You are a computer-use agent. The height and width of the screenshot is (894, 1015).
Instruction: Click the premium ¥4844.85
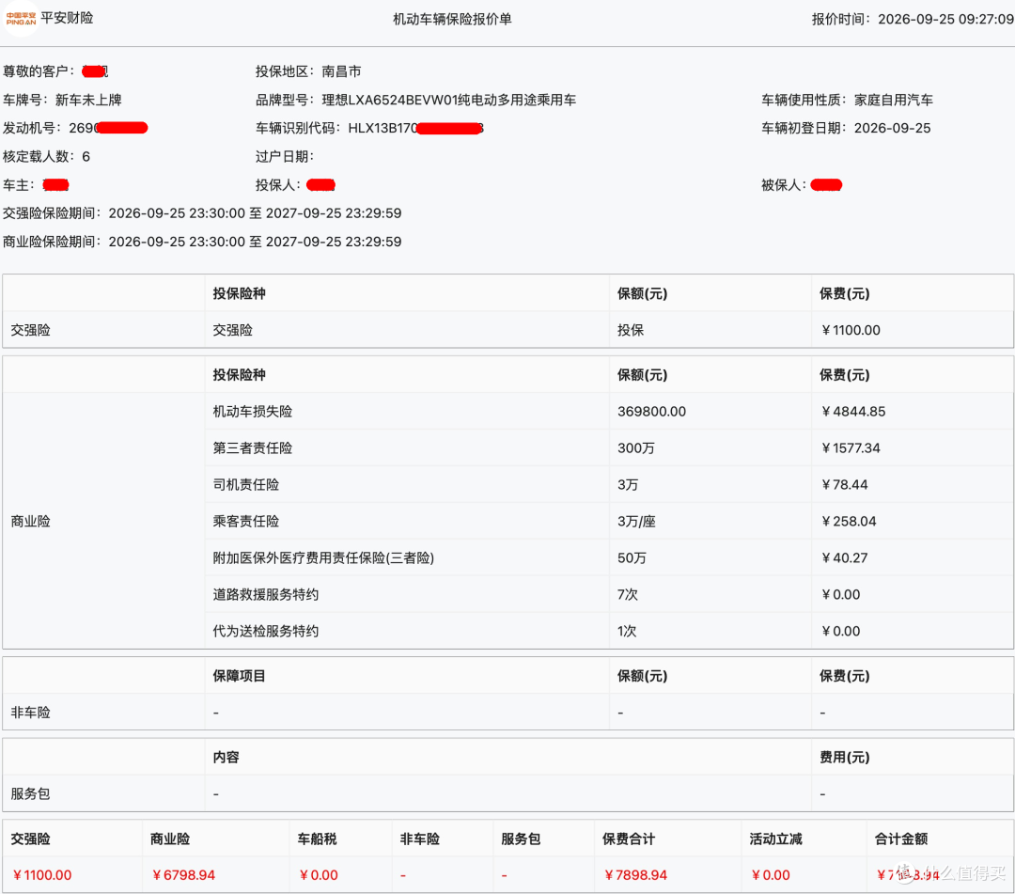[x=853, y=412]
